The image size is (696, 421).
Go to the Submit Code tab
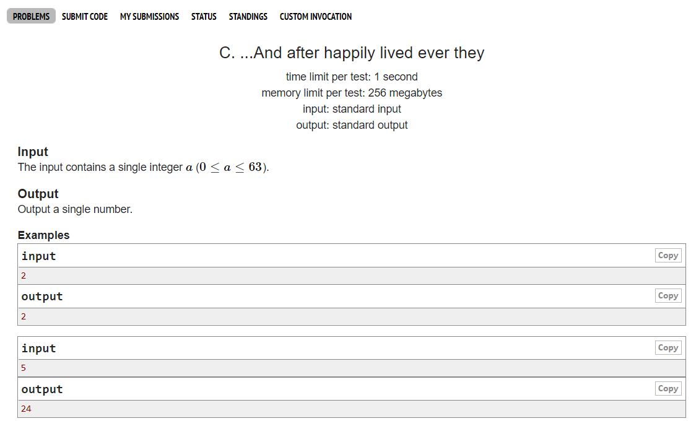pyautogui.click(x=85, y=17)
